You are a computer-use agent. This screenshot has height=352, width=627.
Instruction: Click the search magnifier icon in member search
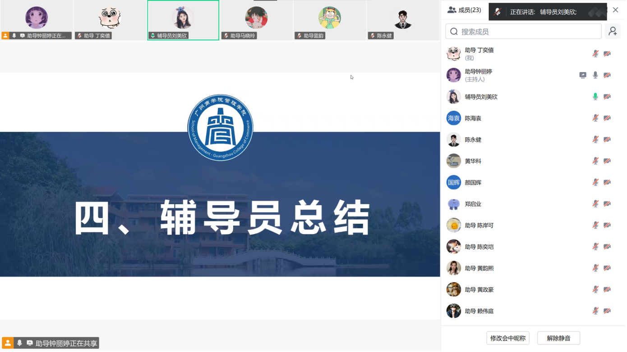pos(454,31)
